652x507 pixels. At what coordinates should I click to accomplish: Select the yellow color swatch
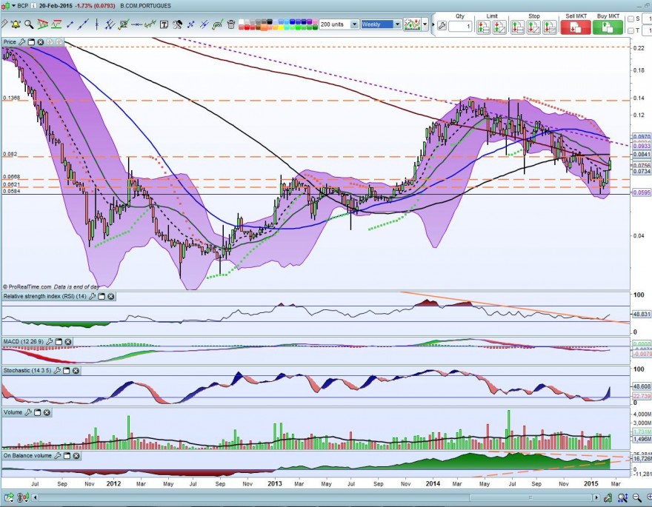pyautogui.click(x=281, y=28)
